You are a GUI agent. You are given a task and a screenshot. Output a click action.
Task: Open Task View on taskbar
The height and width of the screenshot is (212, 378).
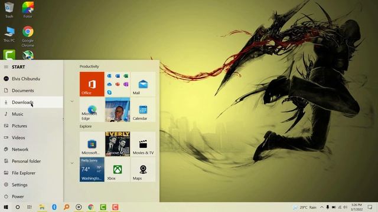(30, 207)
